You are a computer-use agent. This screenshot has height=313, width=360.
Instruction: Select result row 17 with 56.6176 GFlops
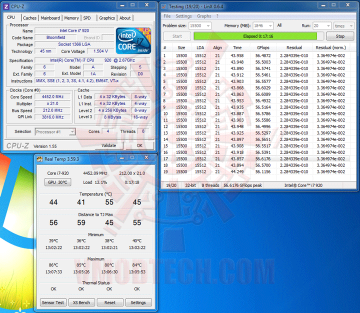[x=256, y=158]
